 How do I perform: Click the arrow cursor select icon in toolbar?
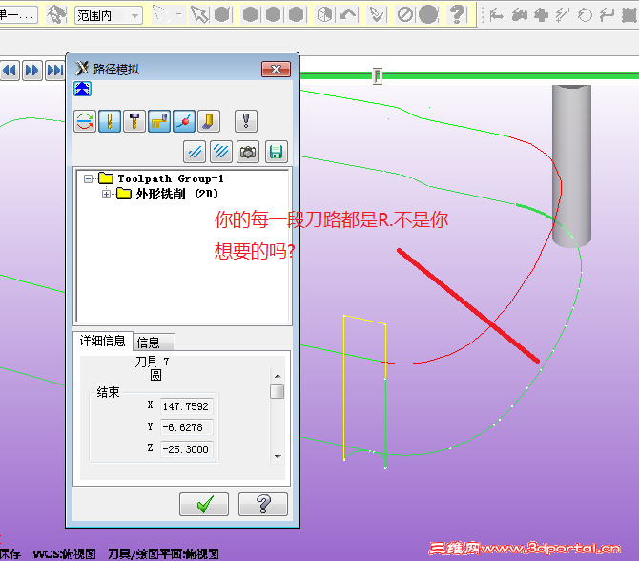(x=199, y=14)
